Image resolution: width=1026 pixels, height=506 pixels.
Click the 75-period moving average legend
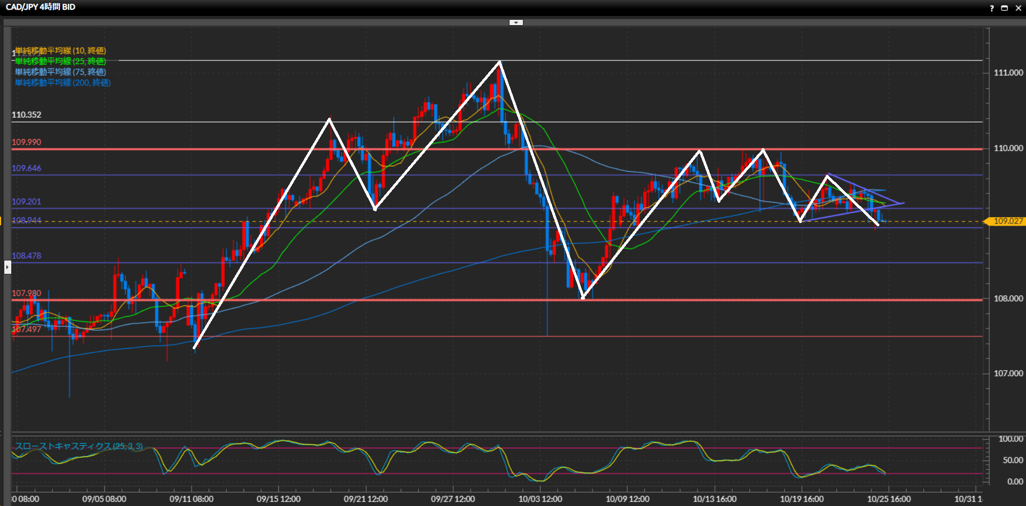60,72
